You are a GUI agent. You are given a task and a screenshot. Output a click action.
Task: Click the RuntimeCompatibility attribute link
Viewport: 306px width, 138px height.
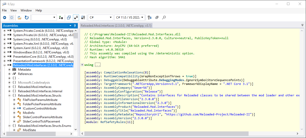point(121,76)
